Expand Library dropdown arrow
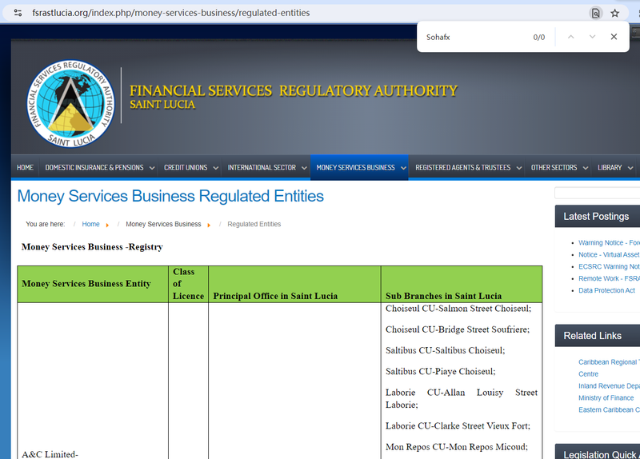 [630, 168]
